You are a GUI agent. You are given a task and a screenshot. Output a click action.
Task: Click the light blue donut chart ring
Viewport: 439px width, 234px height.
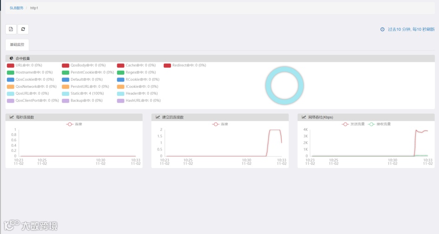click(x=269, y=85)
